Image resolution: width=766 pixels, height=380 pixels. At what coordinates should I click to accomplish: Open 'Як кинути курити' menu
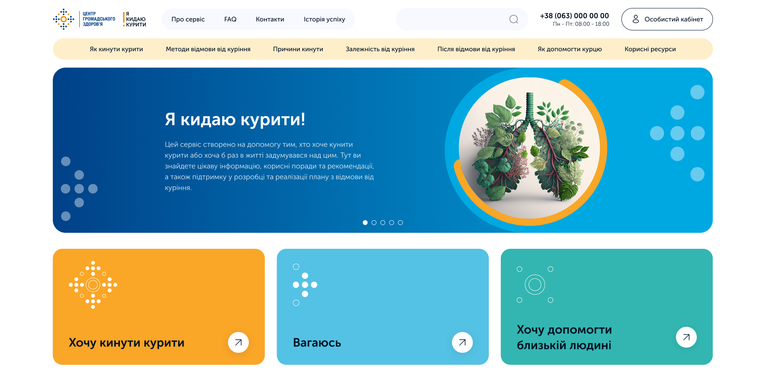(x=116, y=49)
